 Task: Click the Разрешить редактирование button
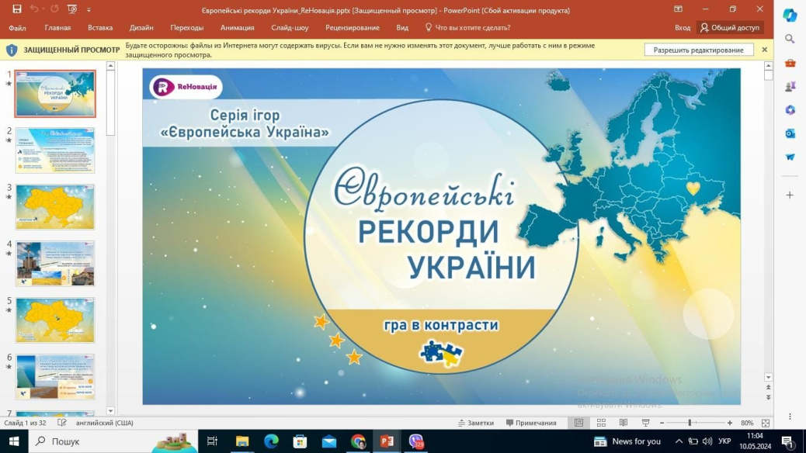tap(699, 50)
